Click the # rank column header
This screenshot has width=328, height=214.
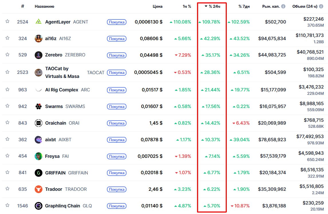tap(22, 6)
